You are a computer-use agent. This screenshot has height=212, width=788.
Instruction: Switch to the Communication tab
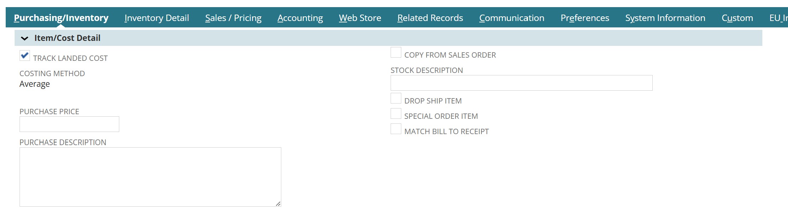[512, 18]
